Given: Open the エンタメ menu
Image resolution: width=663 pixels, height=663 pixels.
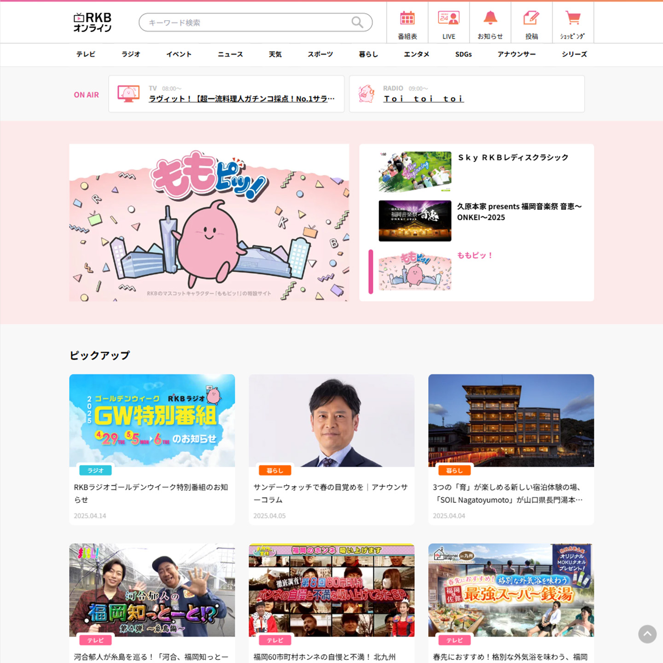Looking at the screenshot, I should (x=417, y=54).
